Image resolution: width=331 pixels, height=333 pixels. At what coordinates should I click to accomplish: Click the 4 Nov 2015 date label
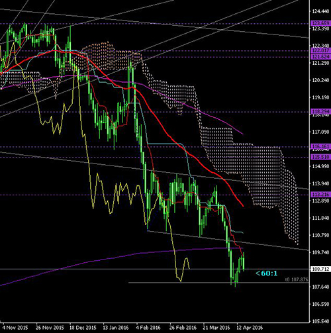[15, 328]
